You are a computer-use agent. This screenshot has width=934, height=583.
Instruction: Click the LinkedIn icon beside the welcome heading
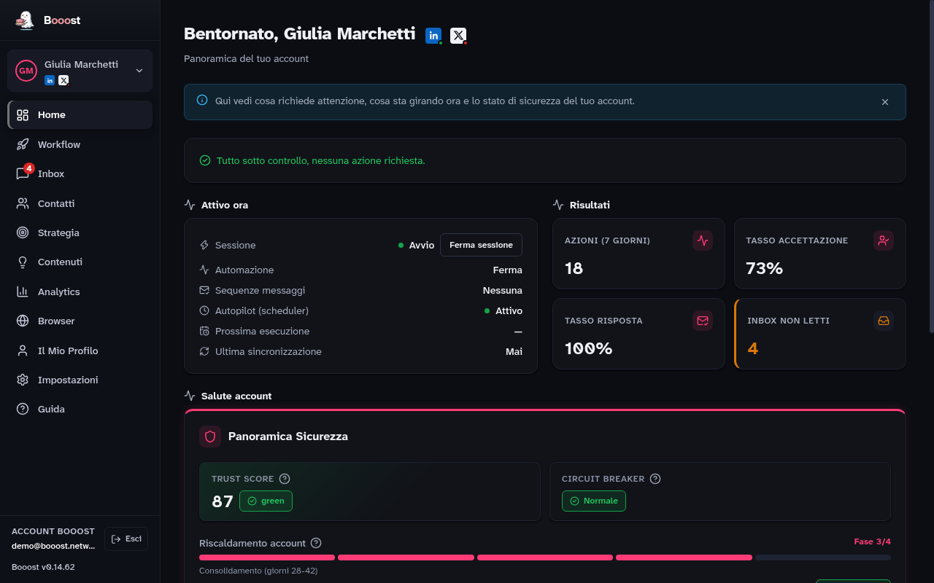click(x=433, y=35)
